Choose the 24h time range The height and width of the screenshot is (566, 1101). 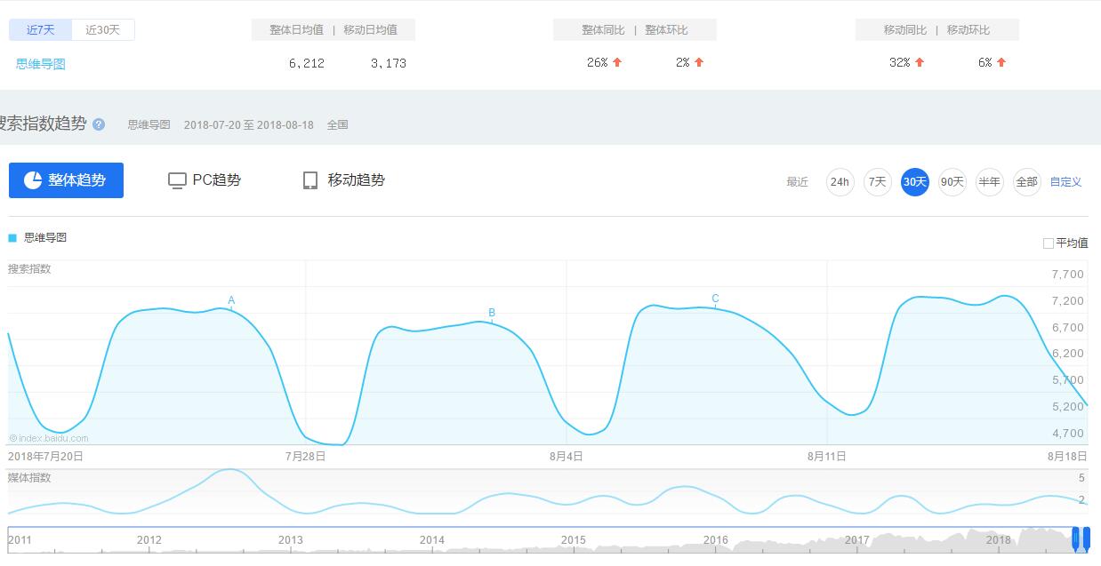pos(840,182)
